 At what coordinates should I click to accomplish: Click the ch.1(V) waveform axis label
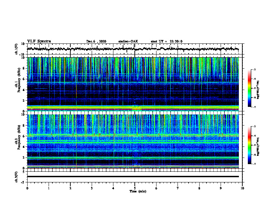tap(16, 49)
